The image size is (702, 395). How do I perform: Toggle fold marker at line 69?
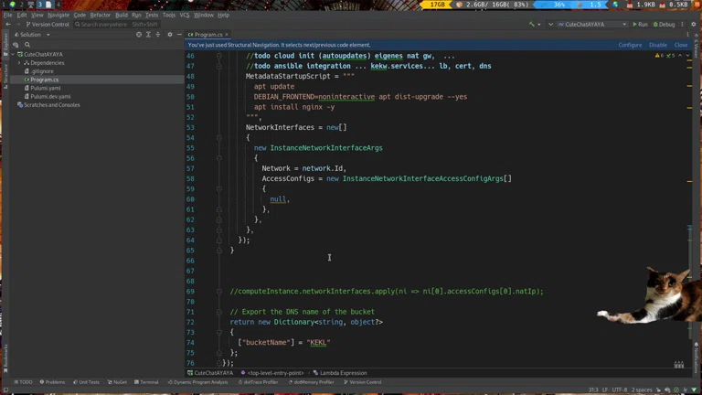pyautogui.click(x=219, y=292)
